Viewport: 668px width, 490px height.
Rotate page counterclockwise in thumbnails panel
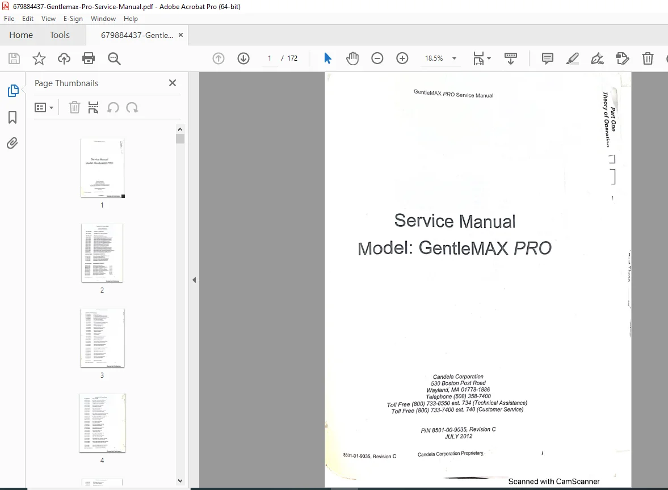[x=113, y=108]
